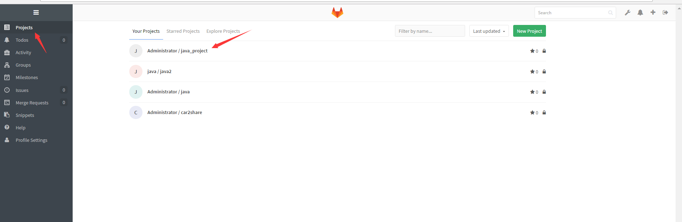
Task: Expand the Last updated sort dropdown
Action: pyautogui.click(x=489, y=31)
